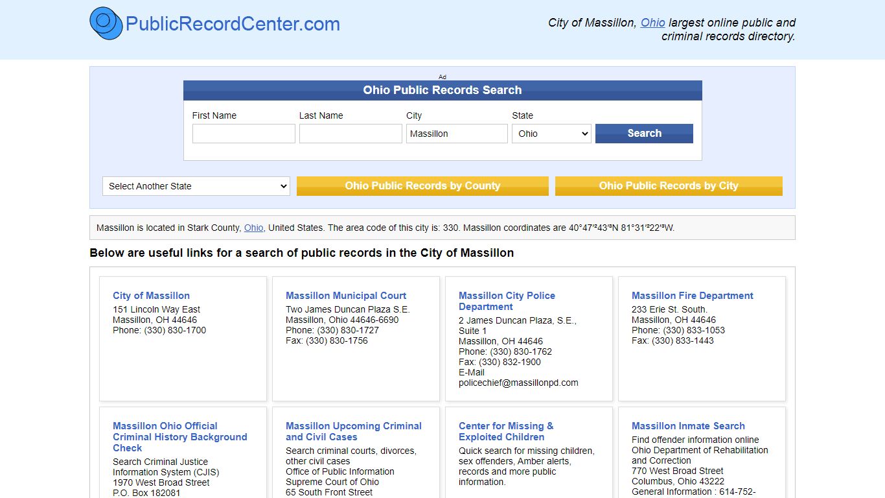Select the 65 South Front Street text
The width and height of the screenshot is (885, 498).
[329, 492]
